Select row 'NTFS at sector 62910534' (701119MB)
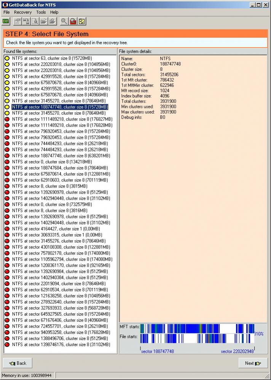 click(x=60, y=290)
